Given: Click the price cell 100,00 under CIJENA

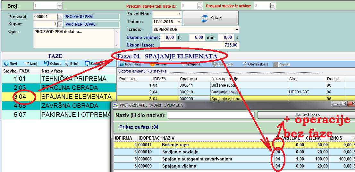Looking at the screenshot, I should [316, 159].
